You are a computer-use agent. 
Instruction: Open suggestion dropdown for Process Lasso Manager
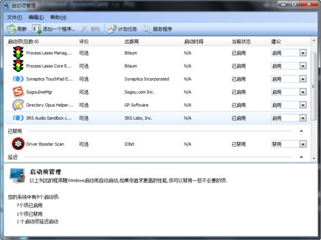(303, 53)
